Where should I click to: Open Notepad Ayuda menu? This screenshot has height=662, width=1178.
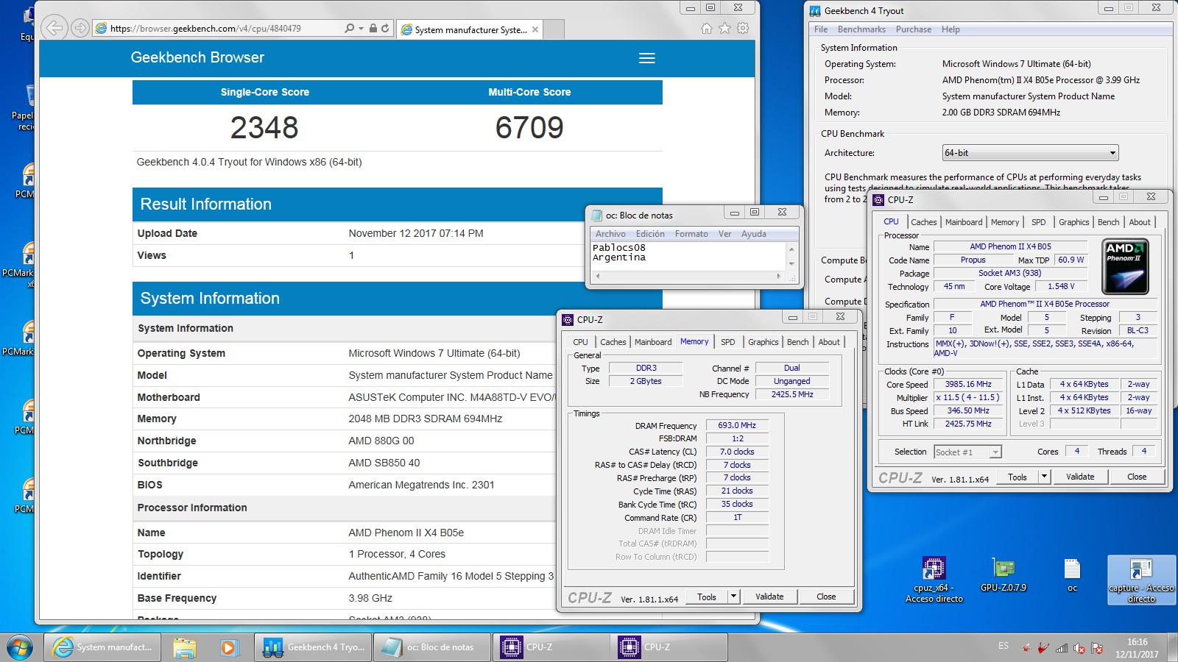pos(753,234)
